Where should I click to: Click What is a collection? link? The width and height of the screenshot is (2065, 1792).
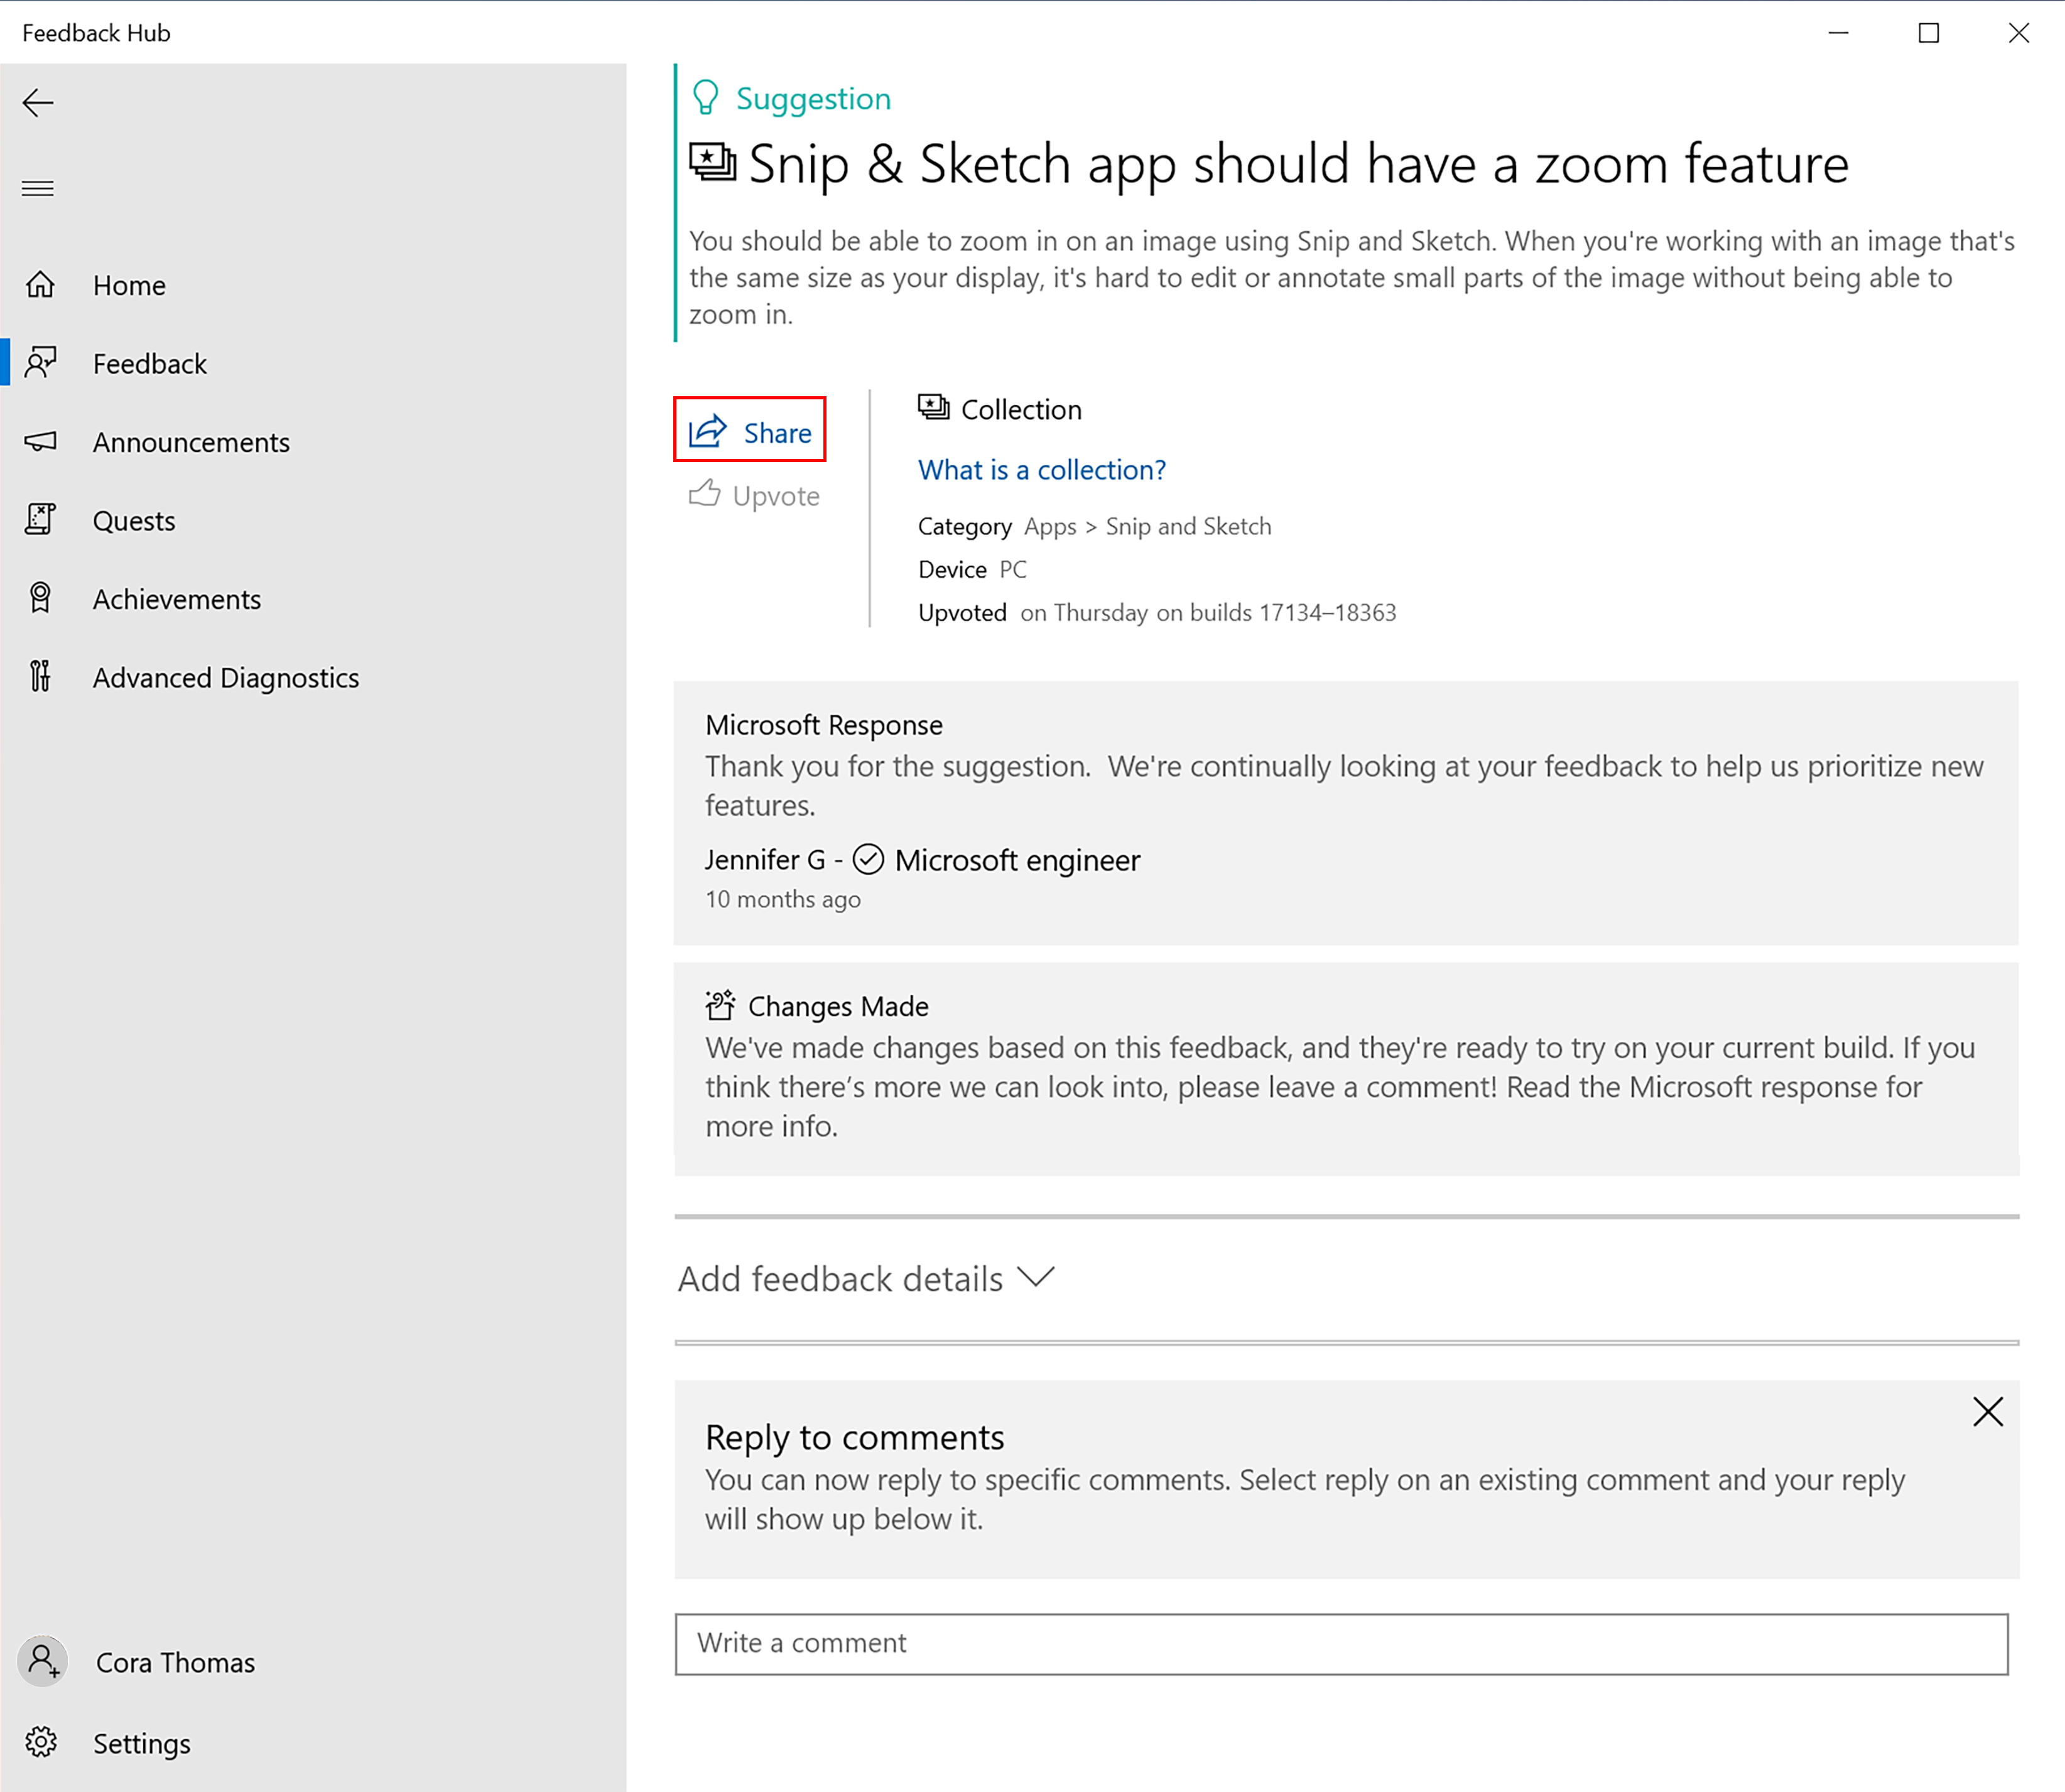point(1043,468)
